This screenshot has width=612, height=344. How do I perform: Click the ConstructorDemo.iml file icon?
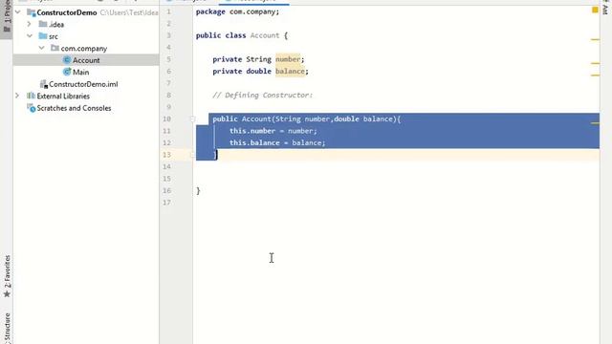(43, 84)
